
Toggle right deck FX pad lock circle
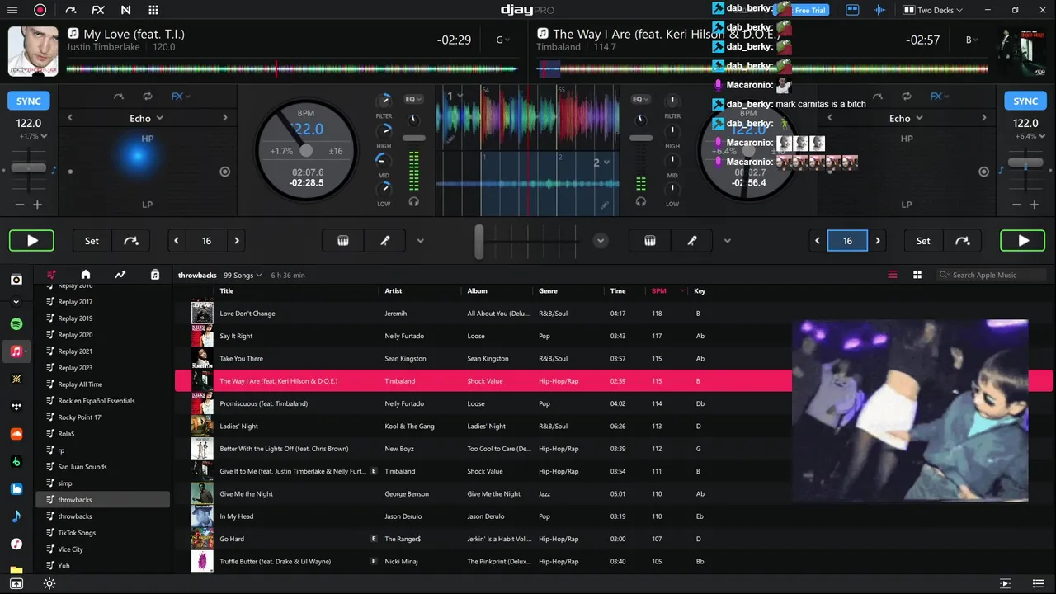click(983, 172)
